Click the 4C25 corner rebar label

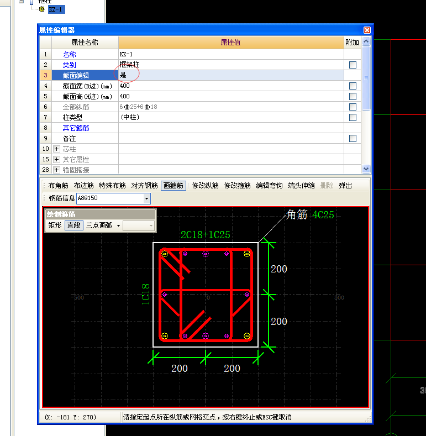pyautogui.click(x=323, y=215)
